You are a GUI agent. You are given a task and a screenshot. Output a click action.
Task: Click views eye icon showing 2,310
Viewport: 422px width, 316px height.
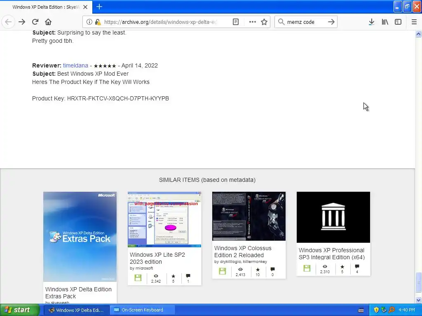click(x=325, y=267)
